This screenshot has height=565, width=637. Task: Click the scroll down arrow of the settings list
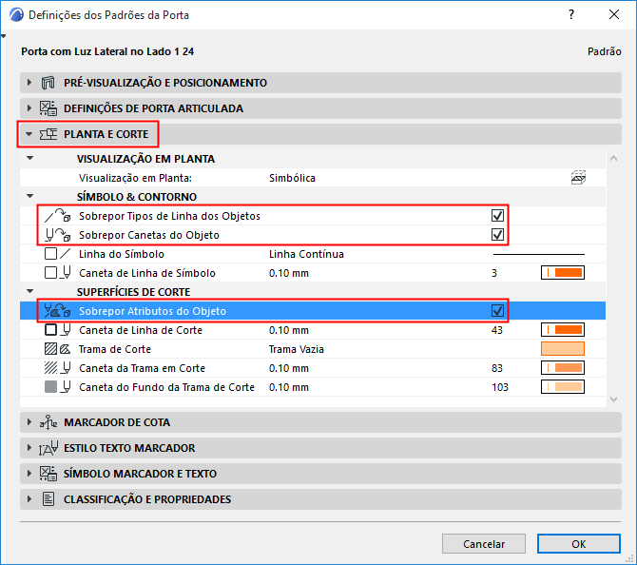[x=614, y=399]
